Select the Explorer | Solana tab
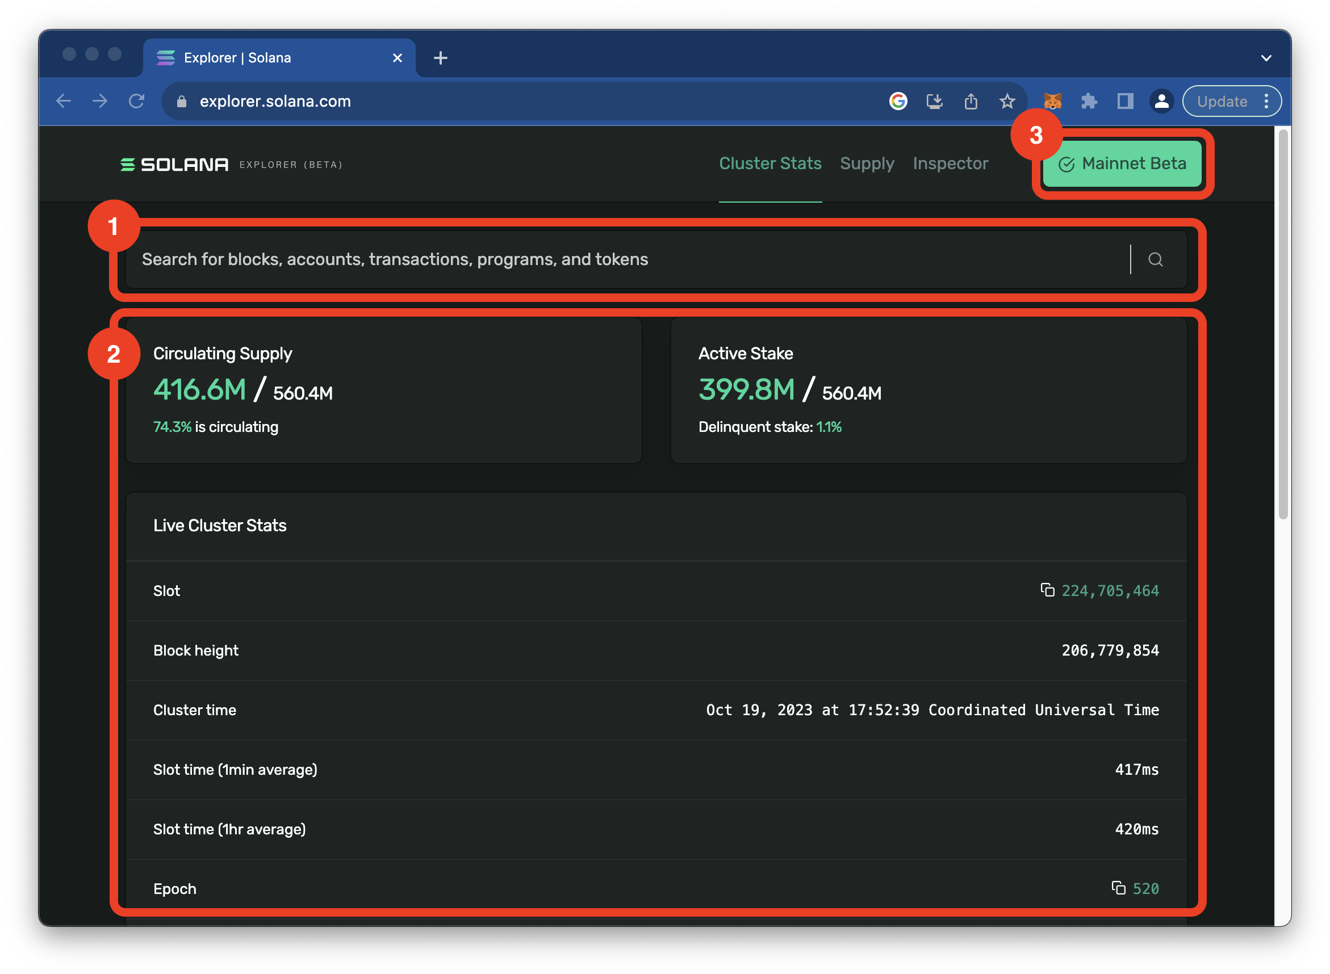 [x=279, y=58]
